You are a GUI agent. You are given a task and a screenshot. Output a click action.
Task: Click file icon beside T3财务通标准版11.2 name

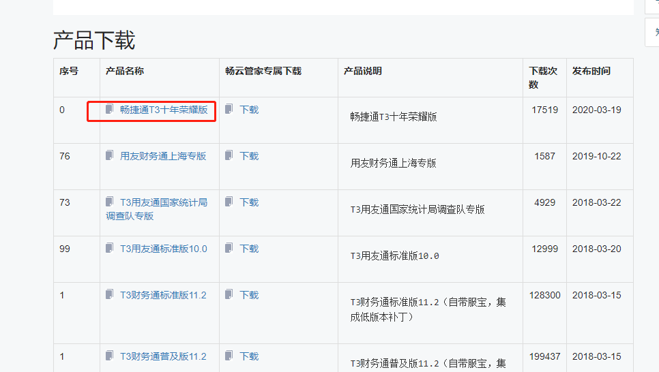(x=109, y=294)
